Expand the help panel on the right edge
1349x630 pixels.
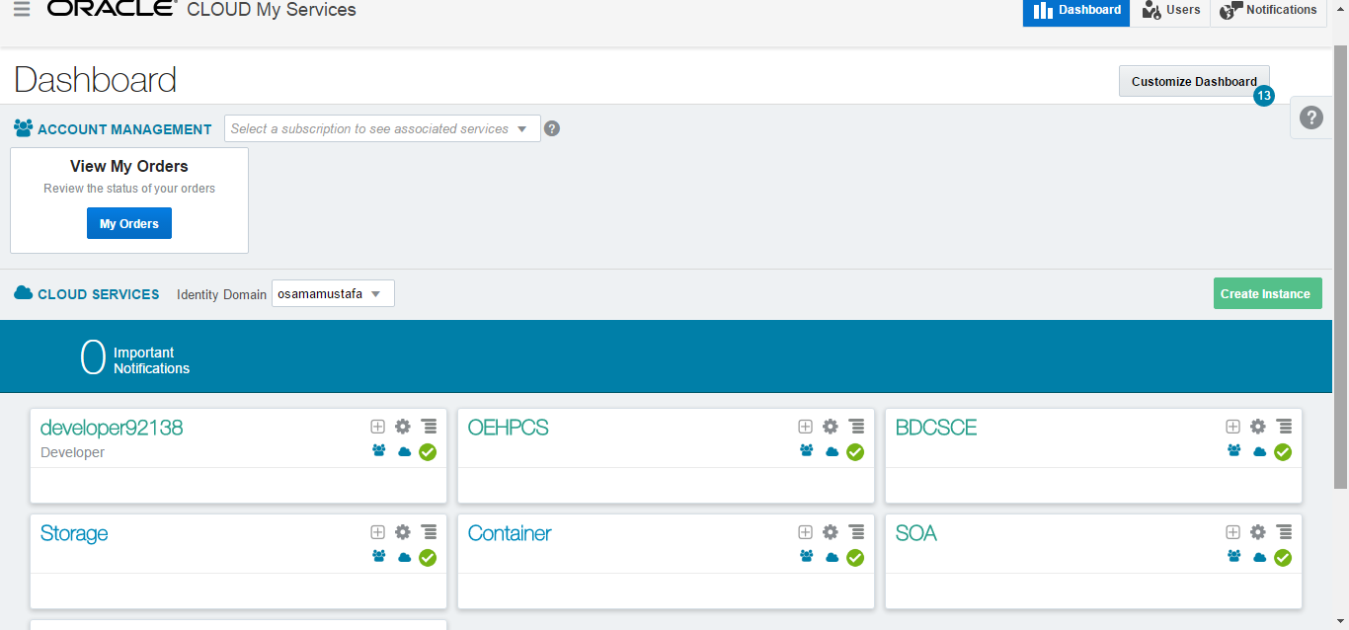tap(1310, 117)
